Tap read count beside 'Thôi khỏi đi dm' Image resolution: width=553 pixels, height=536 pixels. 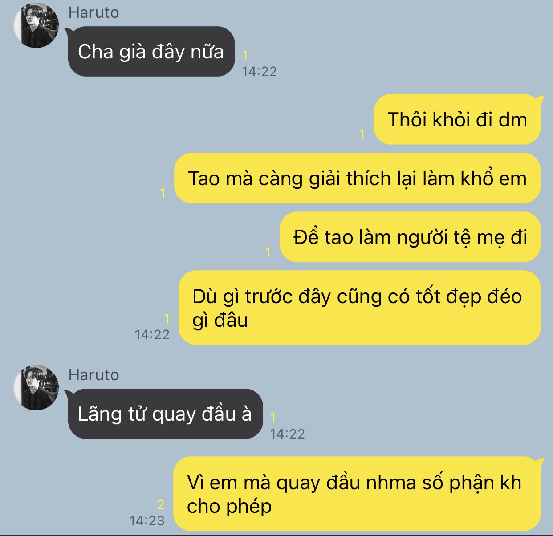tap(362, 134)
